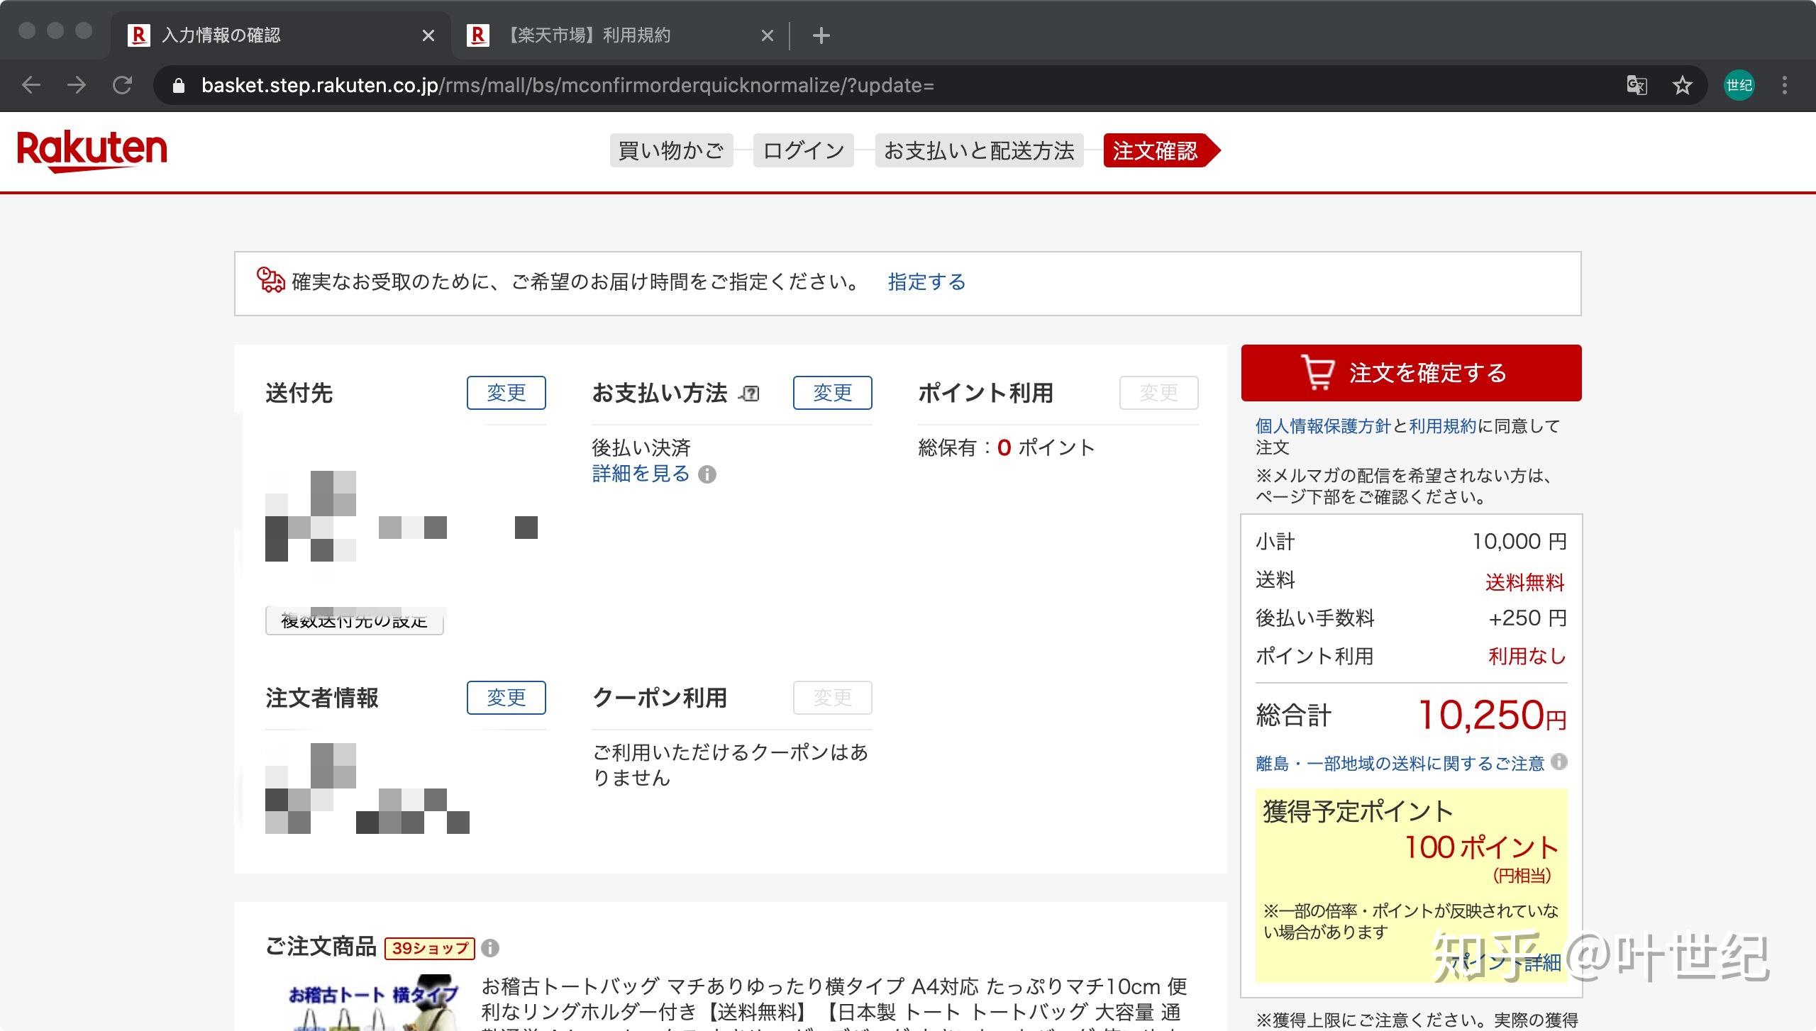The width and height of the screenshot is (1816, 1031).
Task: Click 指定する delivery time link
Action: [926, 282]
